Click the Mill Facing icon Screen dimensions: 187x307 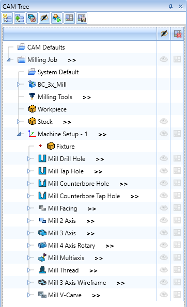42,208
